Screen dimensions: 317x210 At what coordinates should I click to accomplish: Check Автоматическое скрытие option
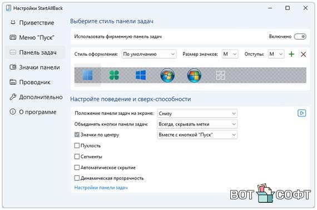tap(77, 168)
